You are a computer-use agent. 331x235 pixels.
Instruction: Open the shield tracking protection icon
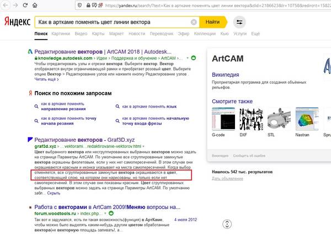pos(79,5)
